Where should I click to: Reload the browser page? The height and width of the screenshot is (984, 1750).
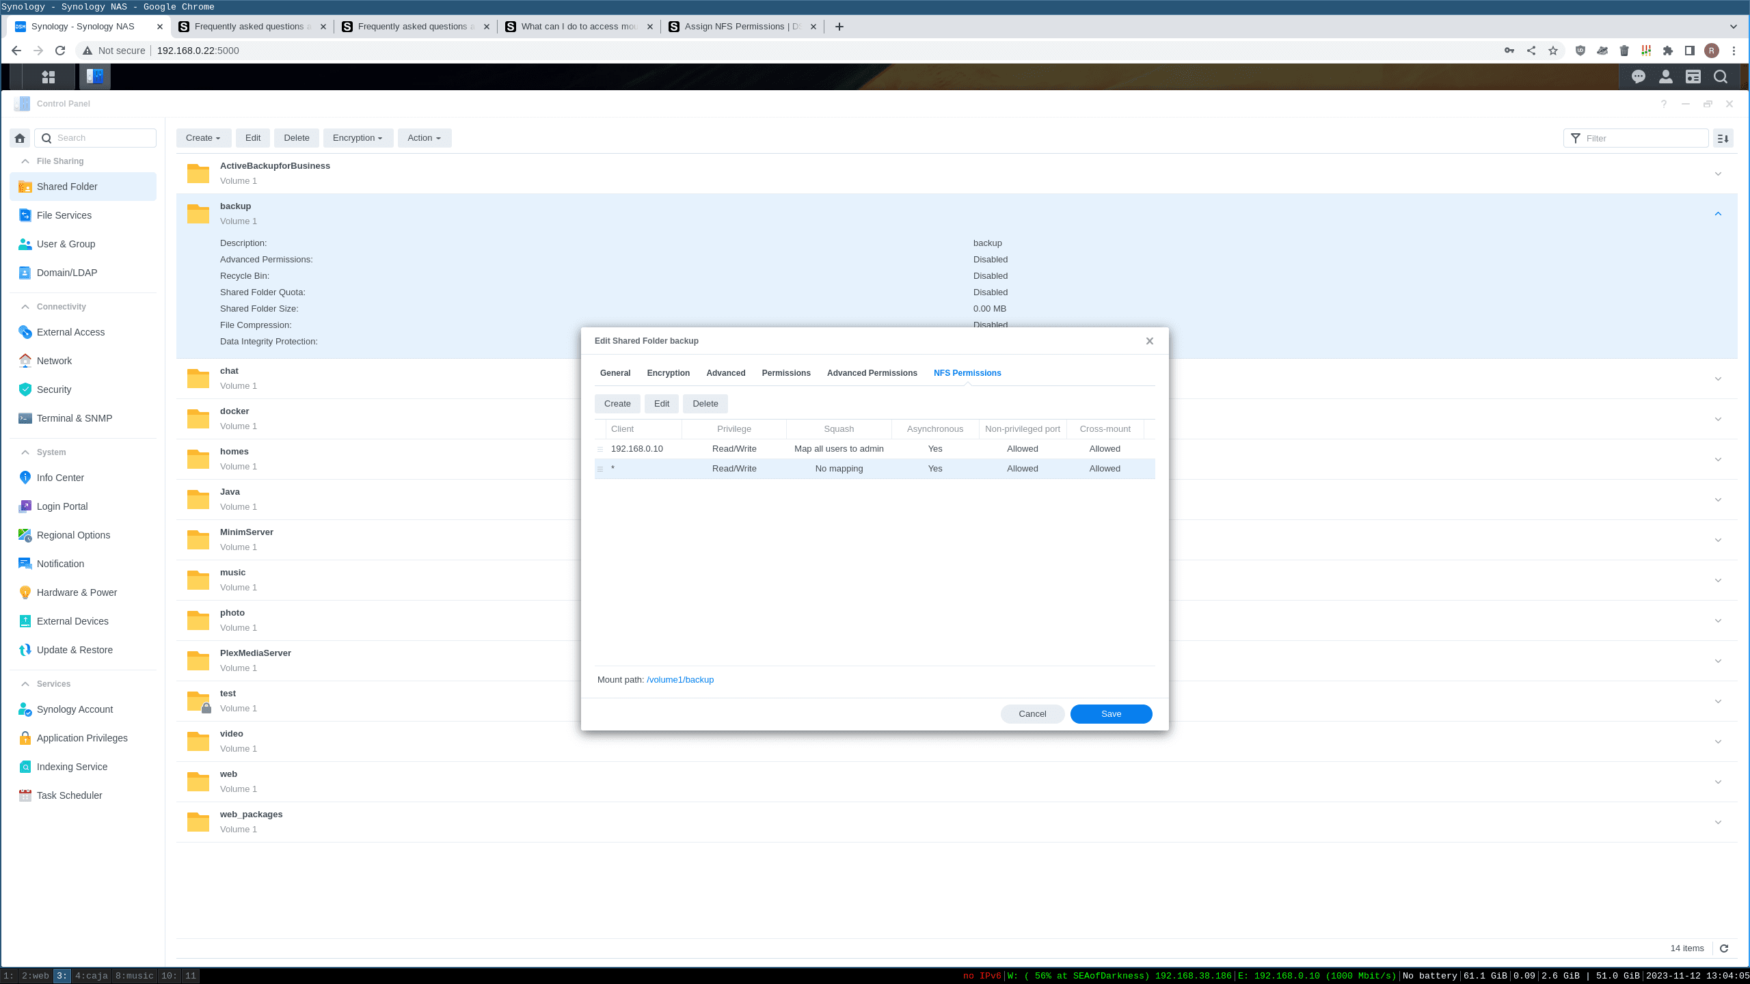[x=60, y=51]
